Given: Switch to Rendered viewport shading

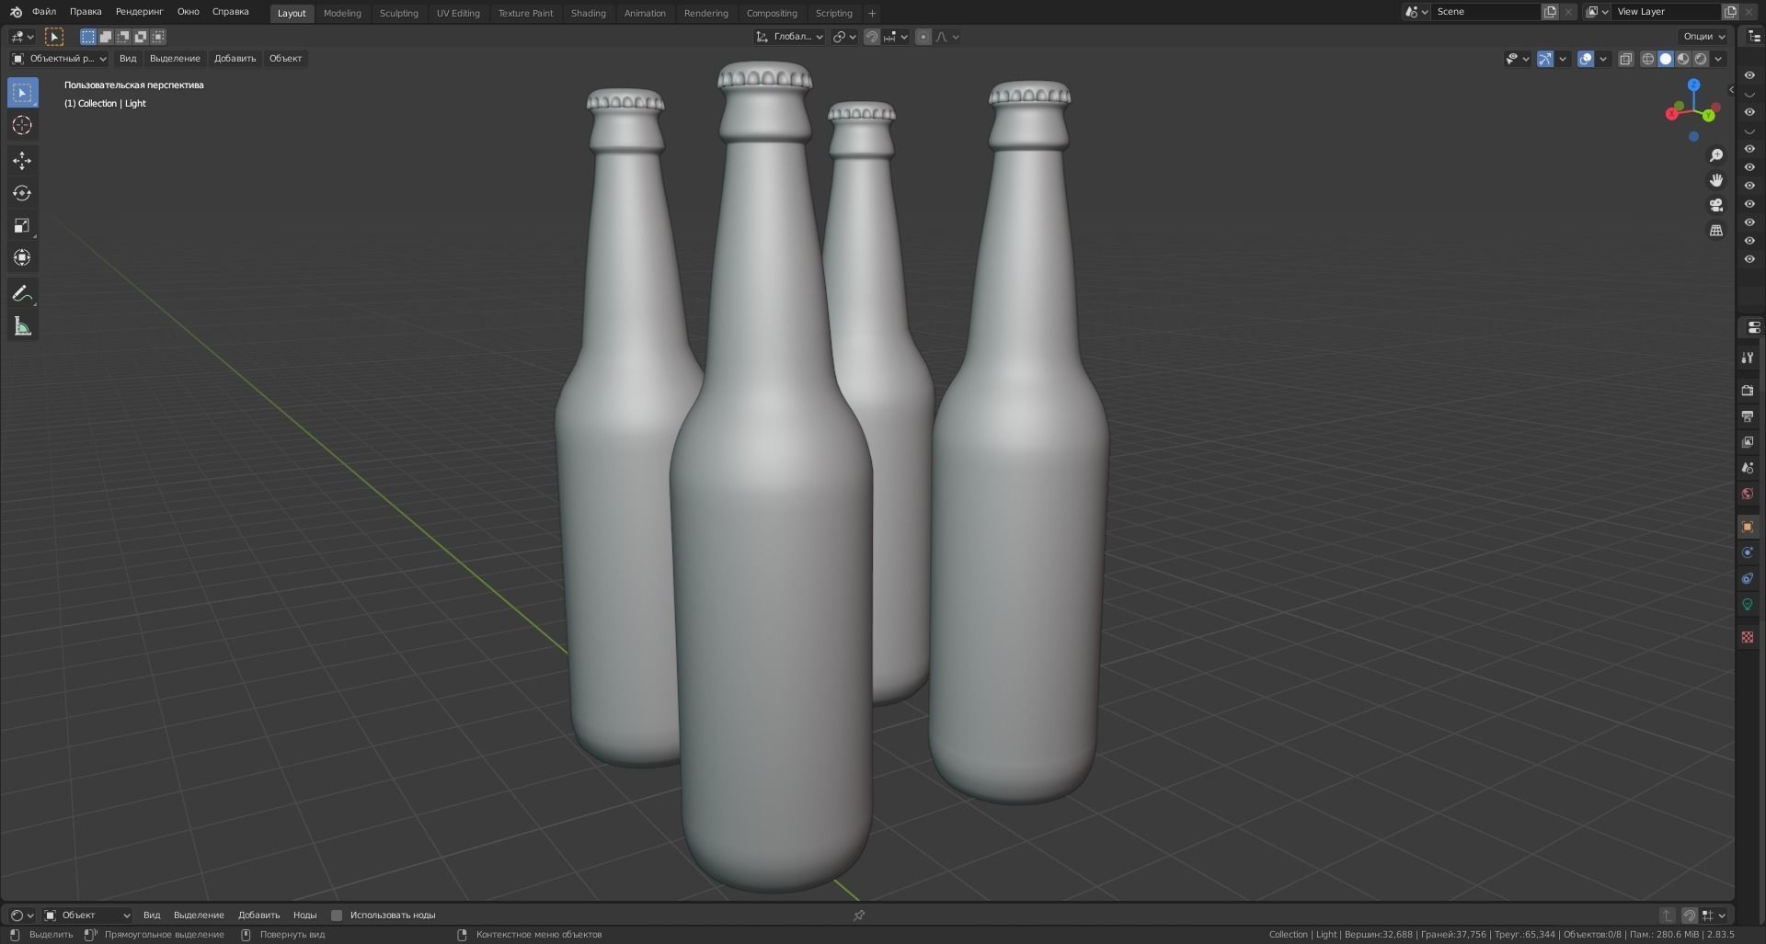Looking at the screenshot, I should pos(1701,59).
